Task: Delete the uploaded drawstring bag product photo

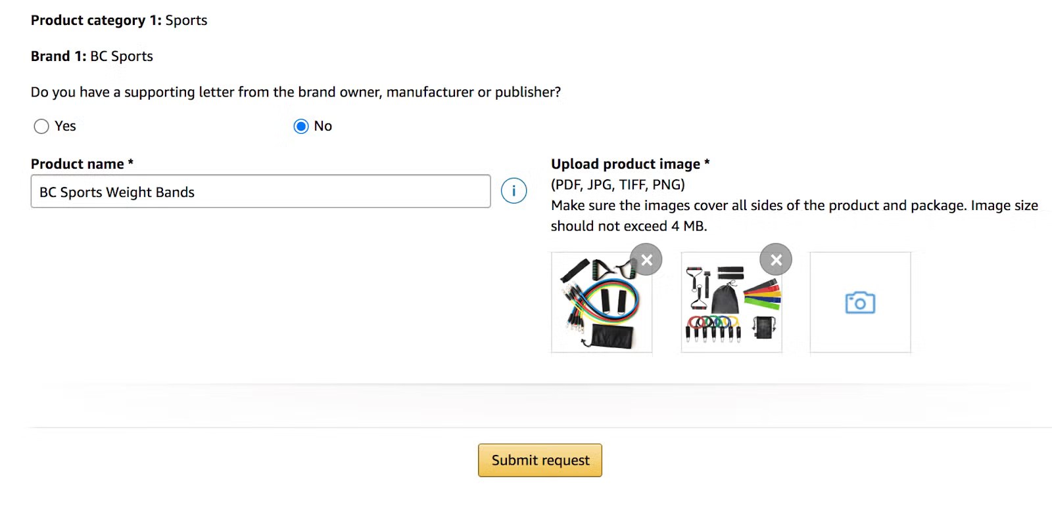Action: pos(776,259)
